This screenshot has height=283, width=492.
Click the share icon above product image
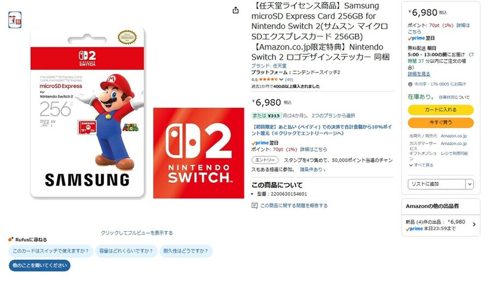[236, 10]
